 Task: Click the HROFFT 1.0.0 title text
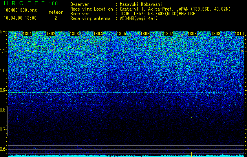31,3
